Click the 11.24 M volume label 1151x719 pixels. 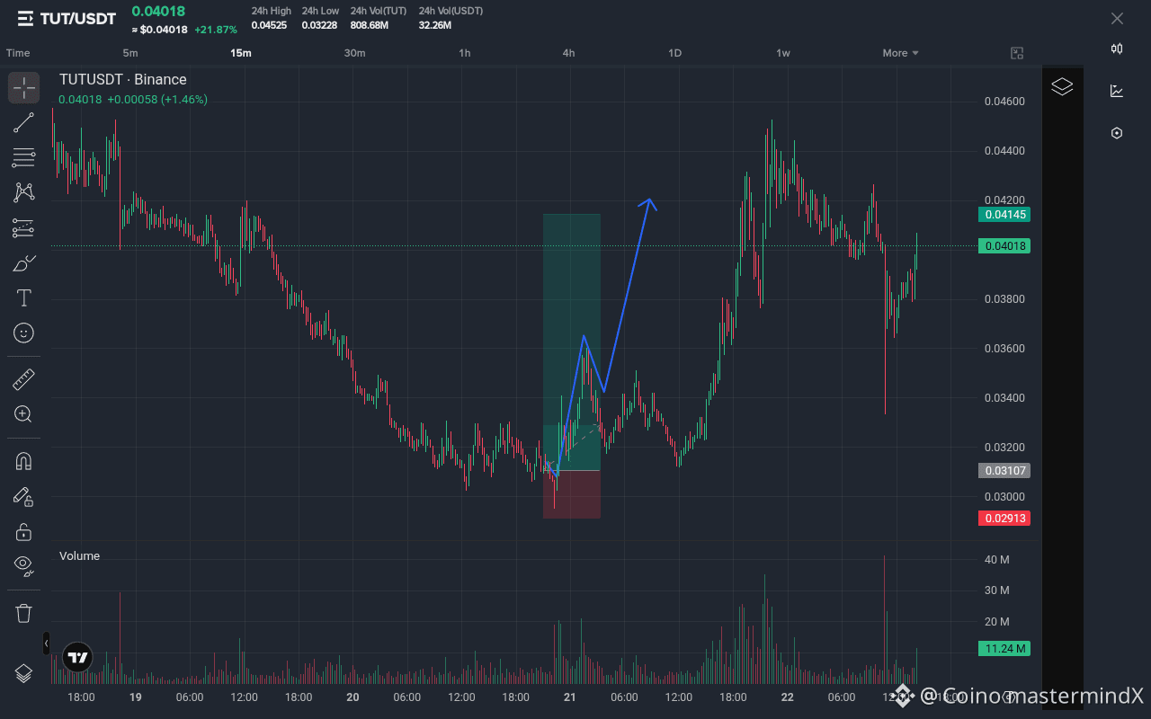[x=1004, y=649]
